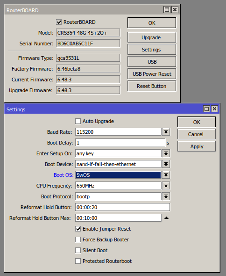Click the Enter Setup On field
This screenshot has height=276, width=226.
pyautogui.click(x=118, y=153)
